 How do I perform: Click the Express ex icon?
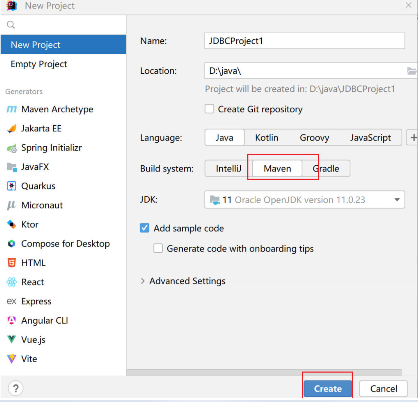click(11, 301)
